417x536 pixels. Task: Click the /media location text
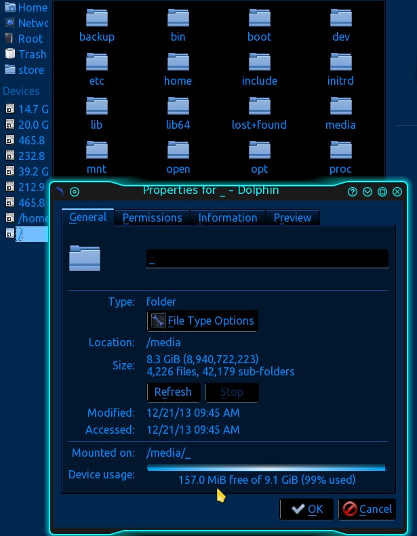coord(163,342)
